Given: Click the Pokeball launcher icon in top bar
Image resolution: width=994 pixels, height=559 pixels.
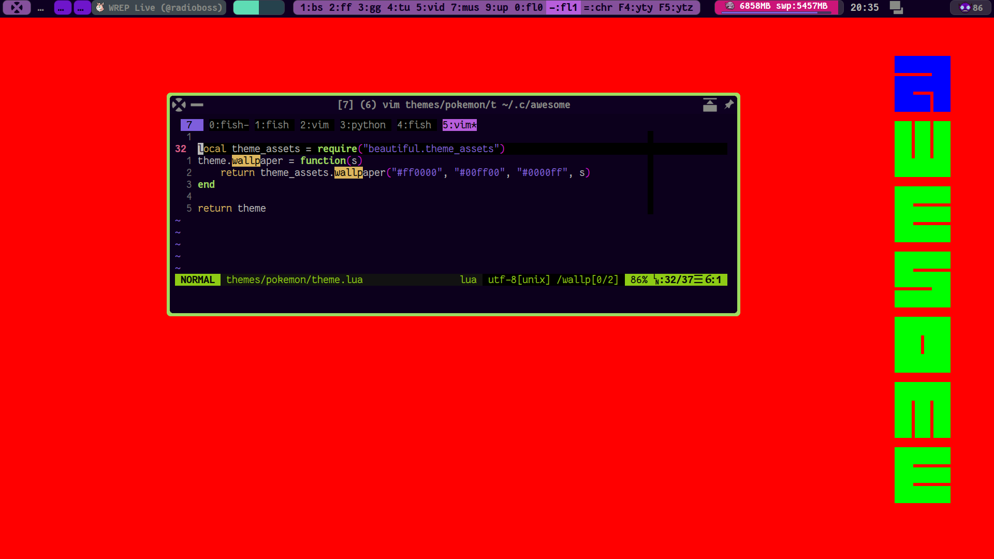Looking at the screenshot, I should (x=17, y=8).
